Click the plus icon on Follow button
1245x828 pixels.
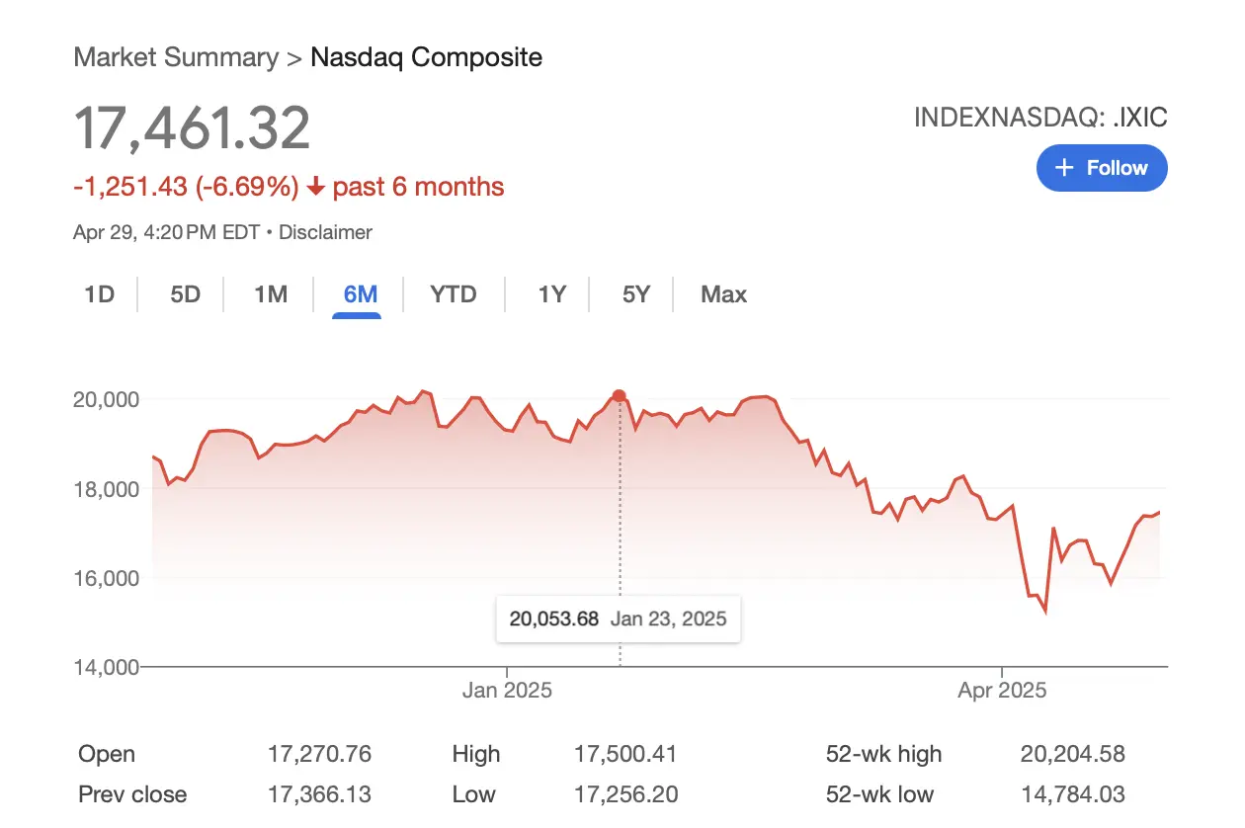tap(1064, 168)
